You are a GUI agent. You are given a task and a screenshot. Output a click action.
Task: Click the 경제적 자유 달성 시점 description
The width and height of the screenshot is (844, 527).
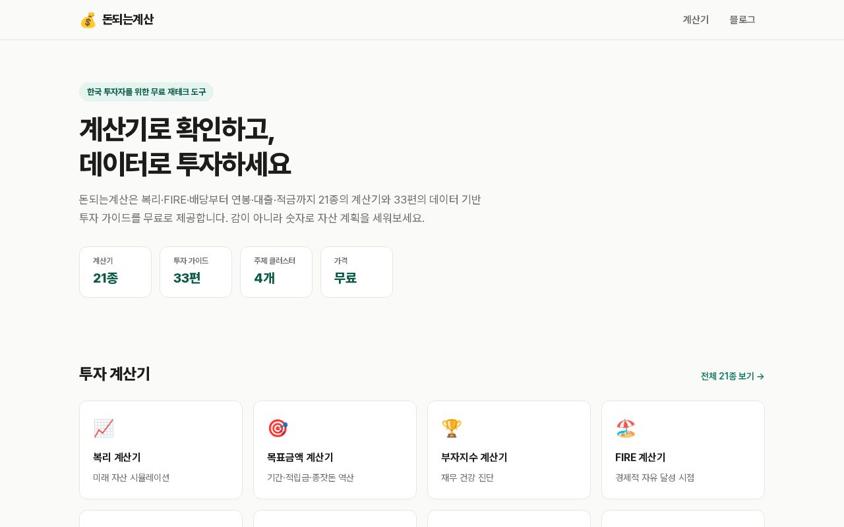pyautogui.click(x=655, y=478)
